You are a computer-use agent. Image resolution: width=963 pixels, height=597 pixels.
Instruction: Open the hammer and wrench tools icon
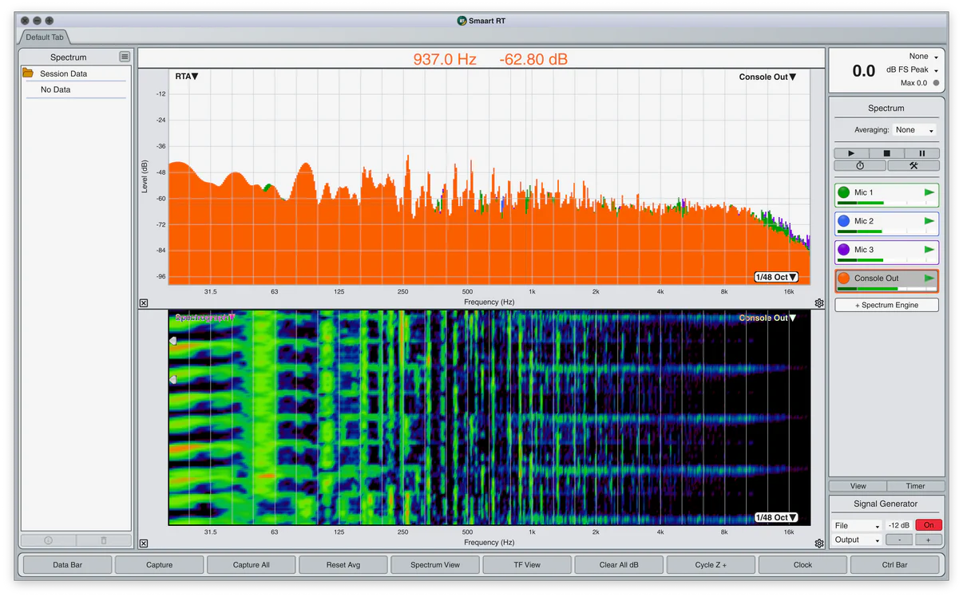(913, 166)
